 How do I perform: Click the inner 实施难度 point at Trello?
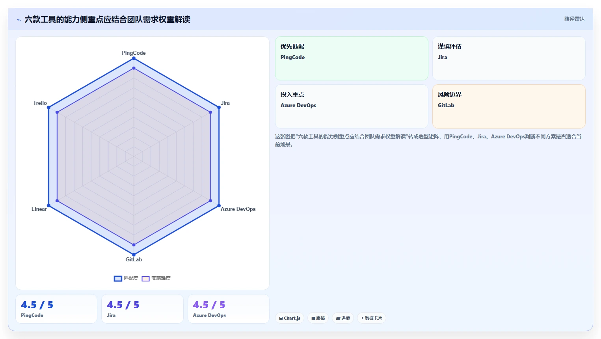click(x=57, y=112)
